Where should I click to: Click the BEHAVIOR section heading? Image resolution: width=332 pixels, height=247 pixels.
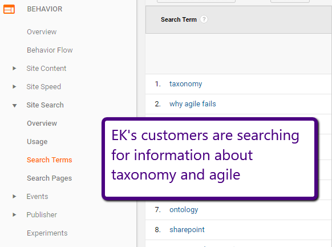click(x=44, y=9)
